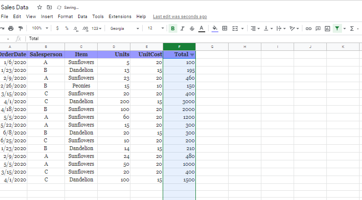Open the Extensions menu
Screen dimensions: 362x200
pyautogui.click(x=120, y=17)
